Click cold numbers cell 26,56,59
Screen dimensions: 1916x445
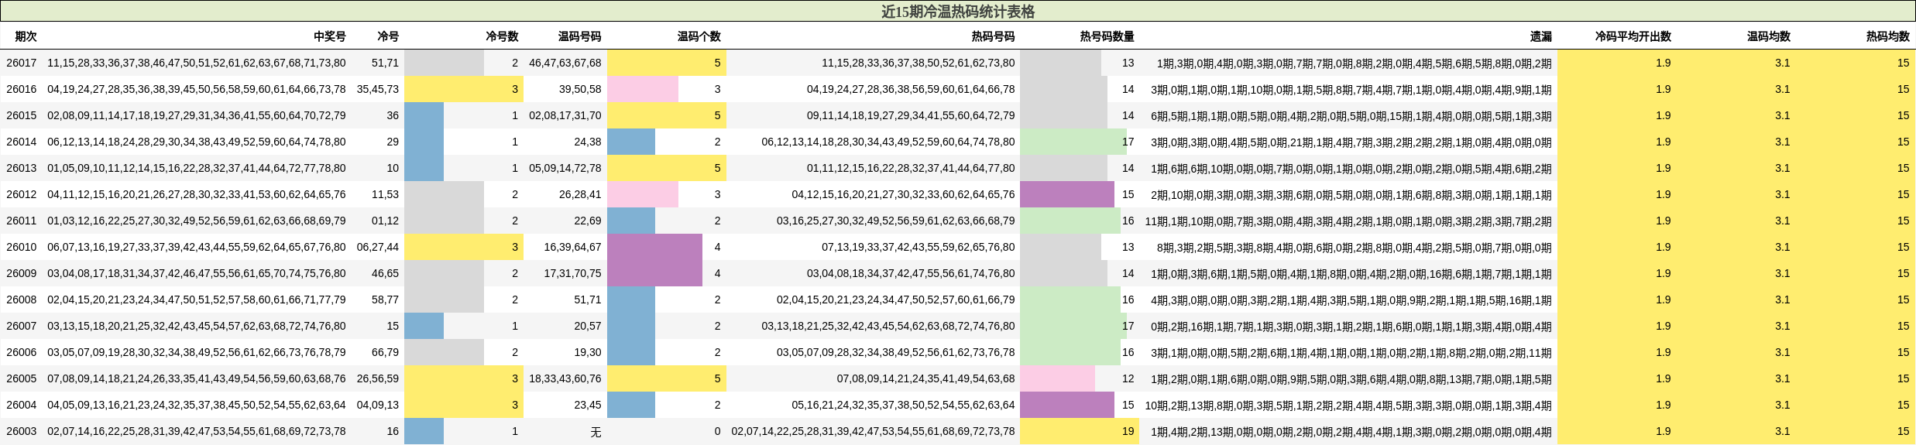click(x=378, y=378)
